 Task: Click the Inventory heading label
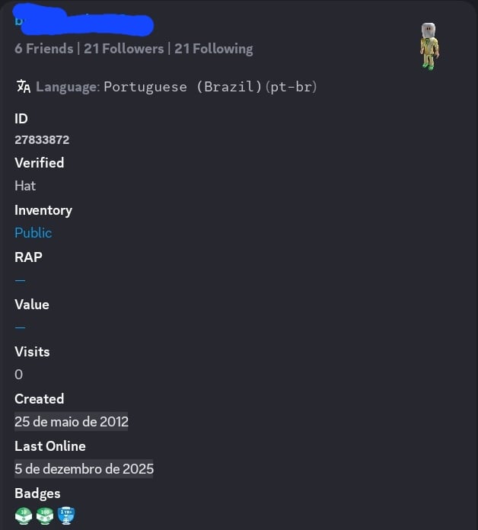(43, 210)
